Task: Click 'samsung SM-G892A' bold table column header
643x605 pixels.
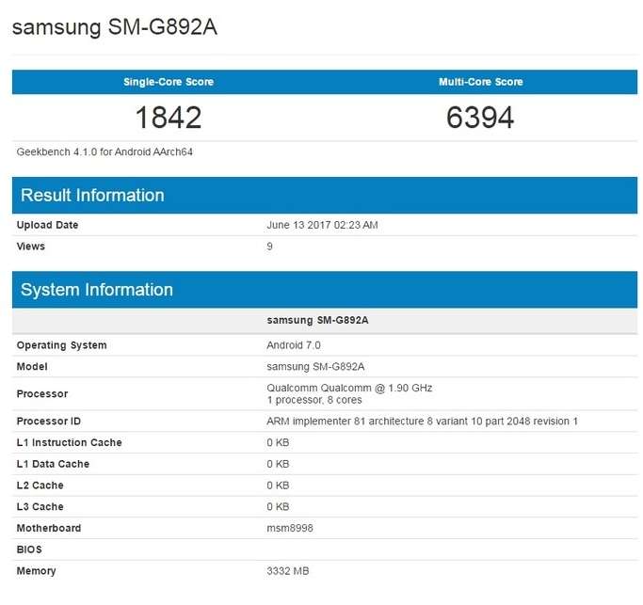Action: click(x=317, y=320)
